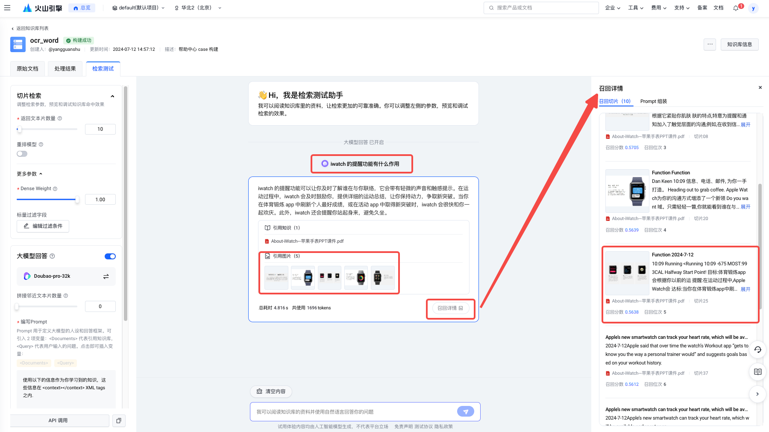Screen dimensions: 769x432
Task: Open the notifications bell
Action: (x=736, y=8)
